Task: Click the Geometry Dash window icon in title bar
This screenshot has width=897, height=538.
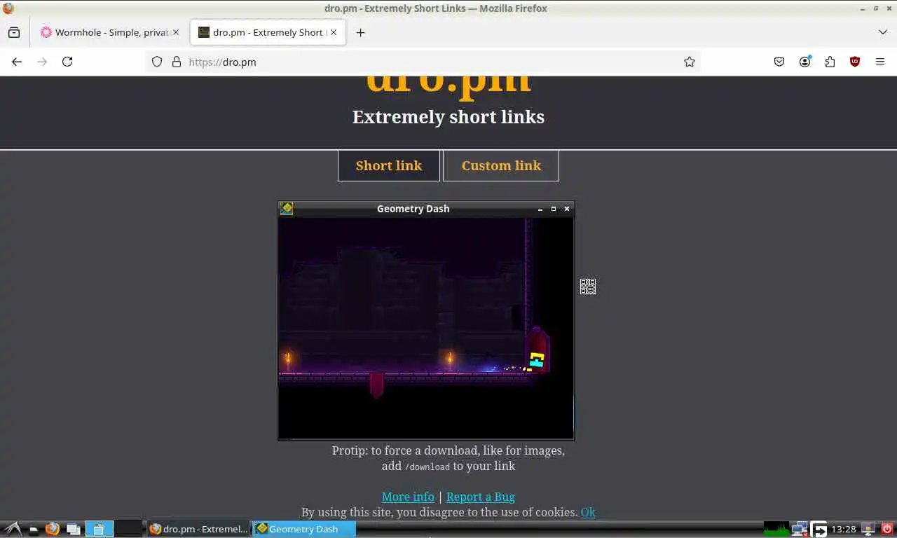Action: pos(286,208)
